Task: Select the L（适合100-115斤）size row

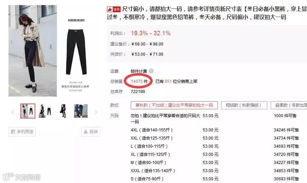Action: 215,146
